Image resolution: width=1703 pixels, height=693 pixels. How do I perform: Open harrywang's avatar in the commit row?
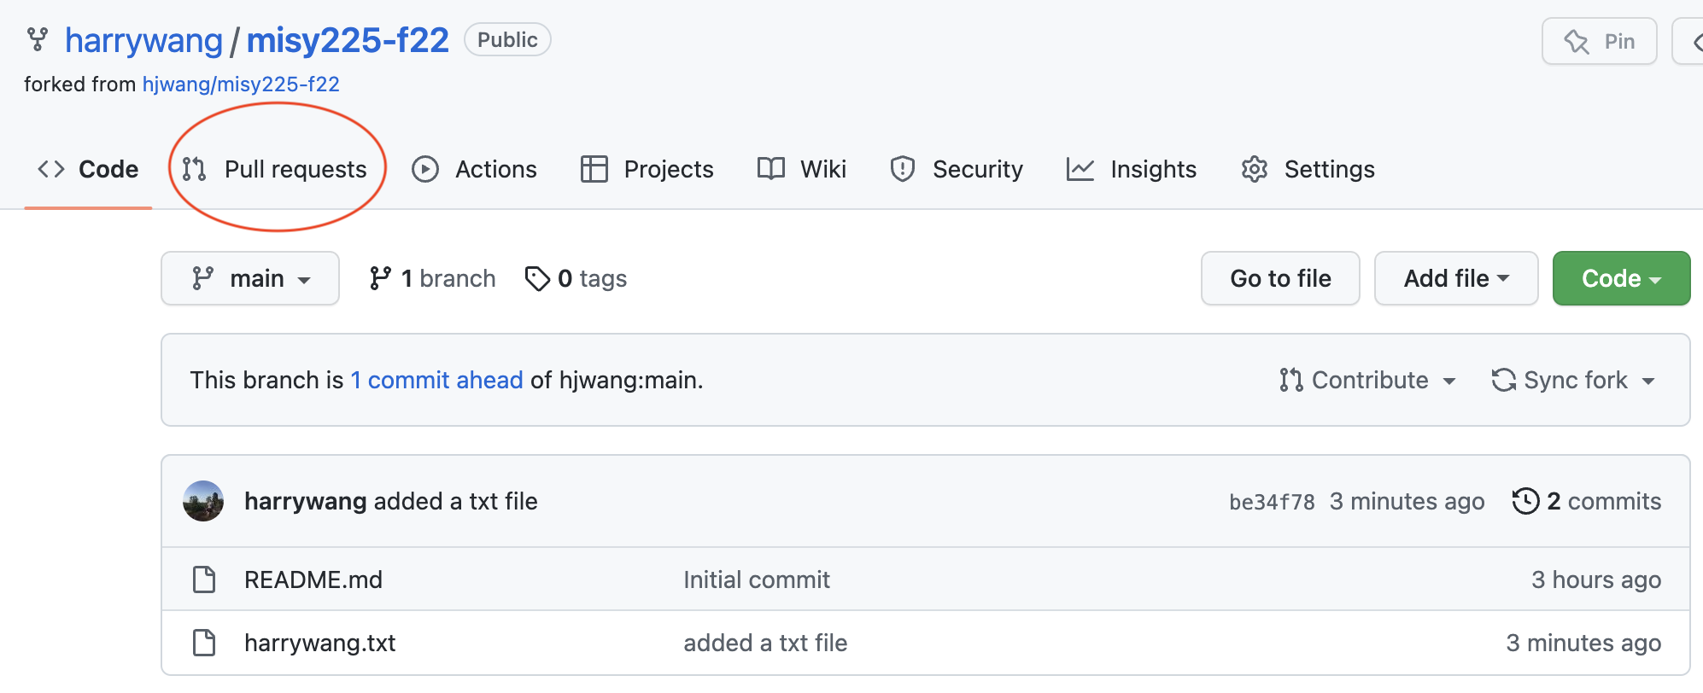point(203,501)
